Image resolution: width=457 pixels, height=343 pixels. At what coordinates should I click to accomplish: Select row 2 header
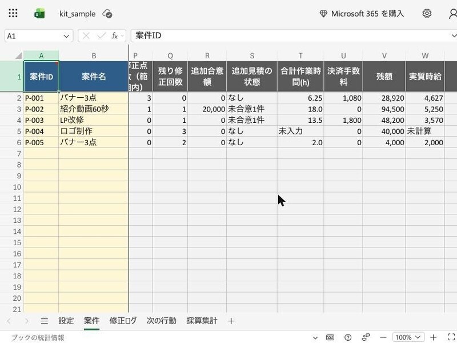point(11,98)
